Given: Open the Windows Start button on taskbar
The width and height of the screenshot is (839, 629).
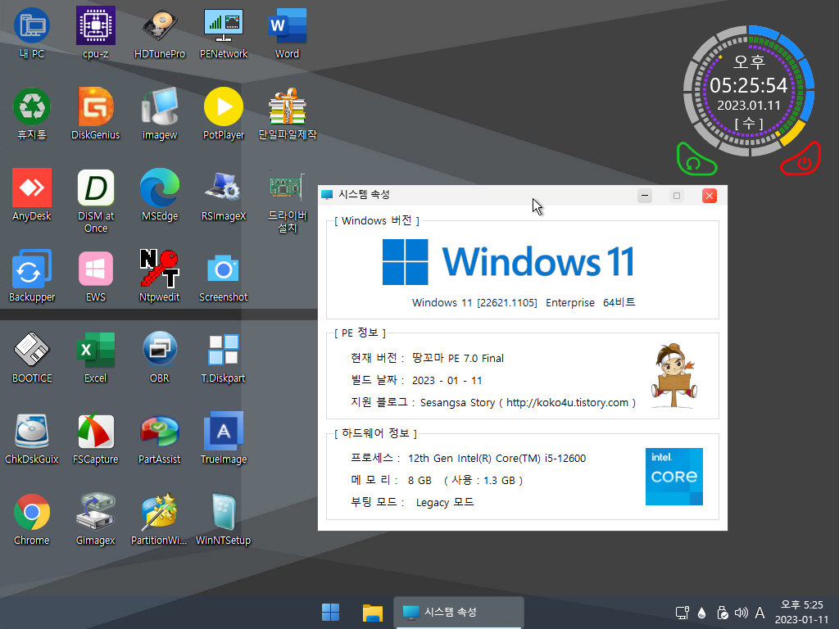Looking at the screenshot, I should pos(331,613).
